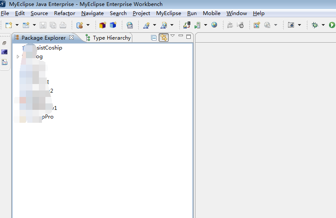Open the web browser globe icon
336x218 pixels.
pyautogui.click(x=214, y=25)
